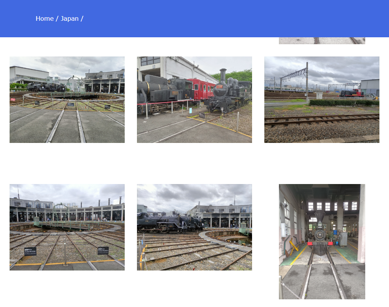Open the partially hidden thumbnail below the header
The height and width of the screenshot is (307, 389).
322,41
